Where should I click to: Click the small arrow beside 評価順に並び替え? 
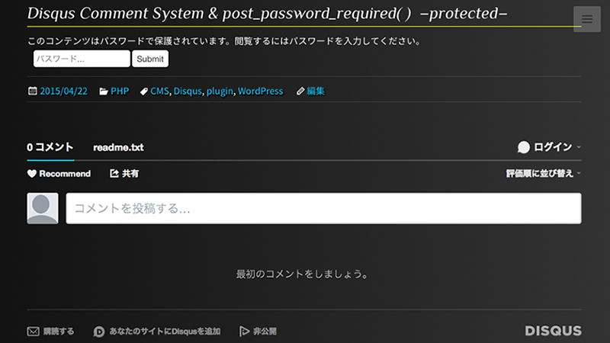click(x=579, y=174)
